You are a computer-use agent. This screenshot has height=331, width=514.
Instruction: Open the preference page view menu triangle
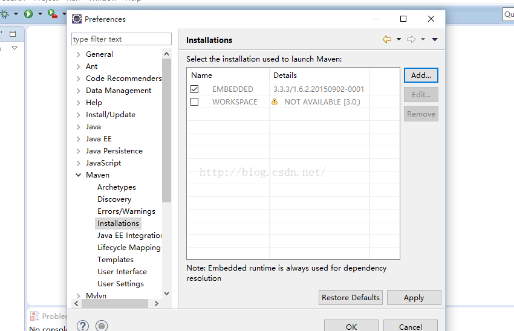(x=435, y=40)
